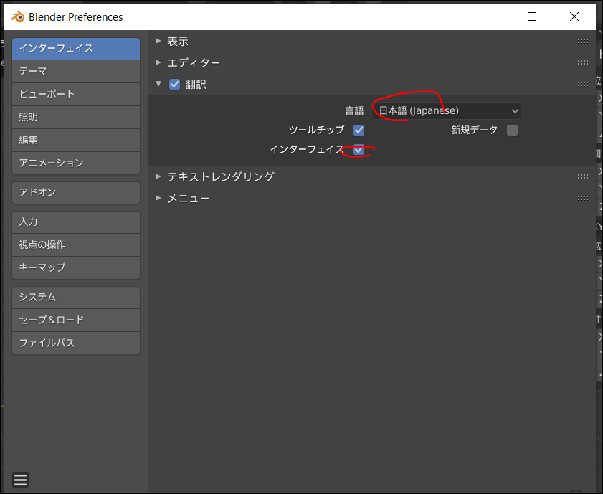Expand the 表示 panel

(158, 41)
